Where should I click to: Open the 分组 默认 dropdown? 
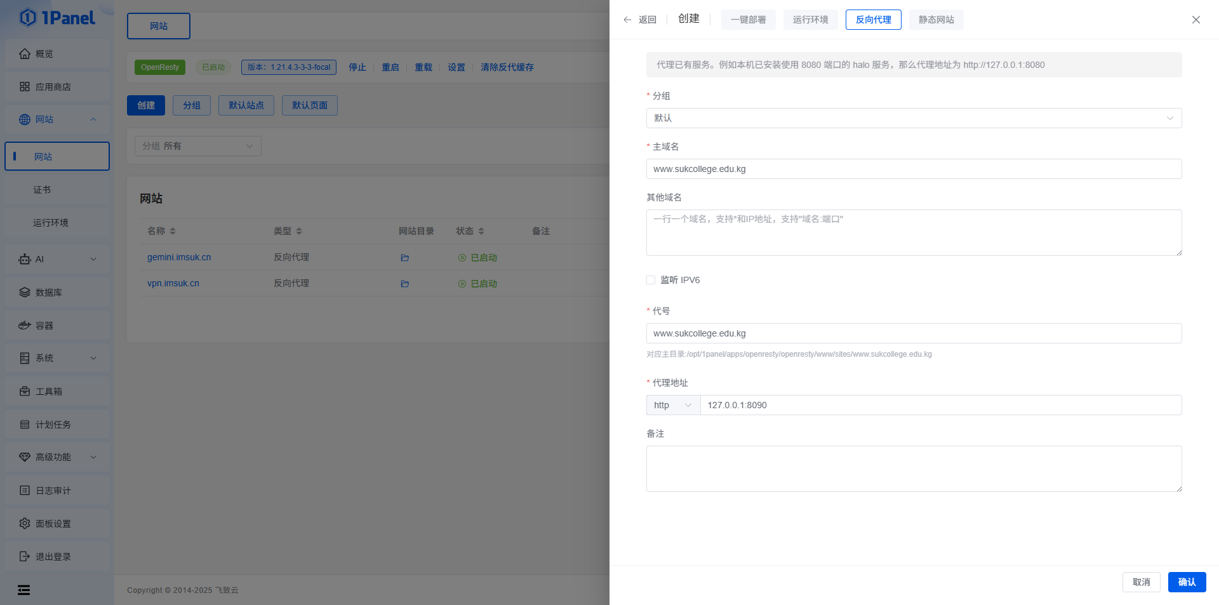click(913, 118)
